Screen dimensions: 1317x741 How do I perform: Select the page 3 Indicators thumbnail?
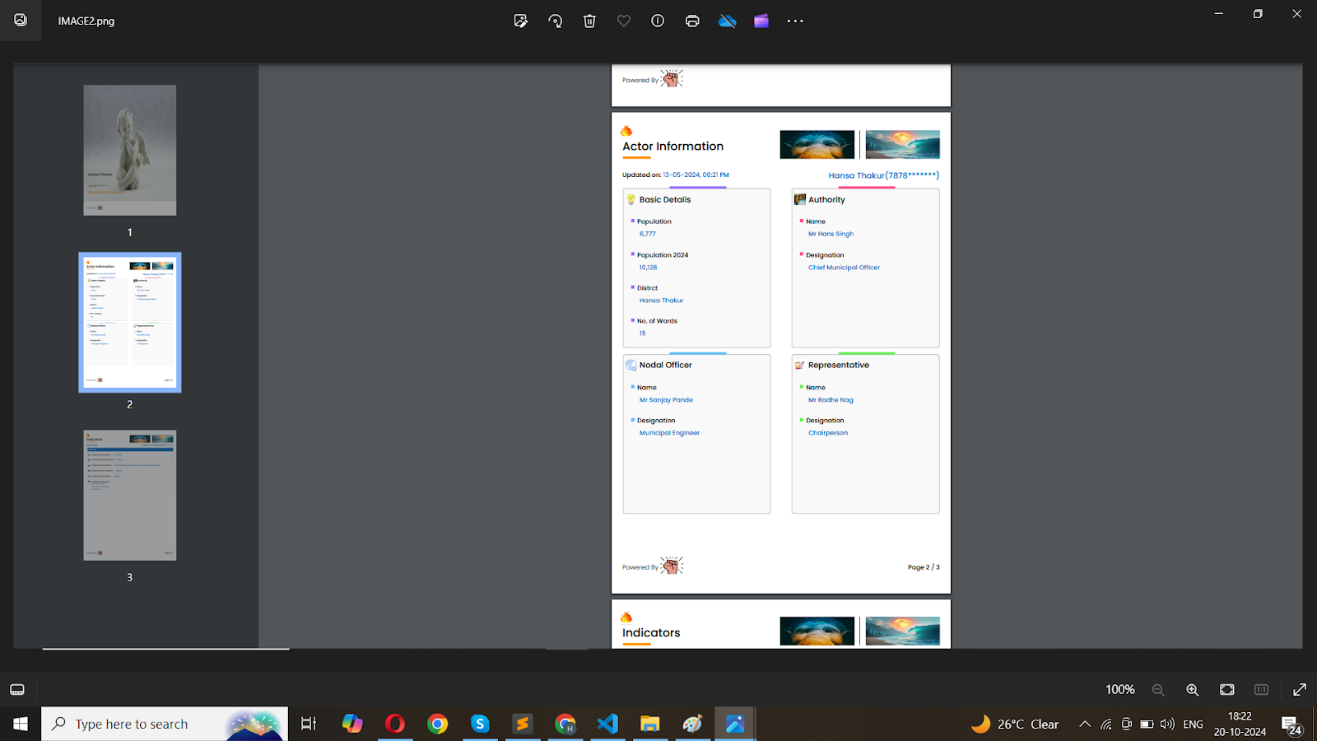[130, 495]
